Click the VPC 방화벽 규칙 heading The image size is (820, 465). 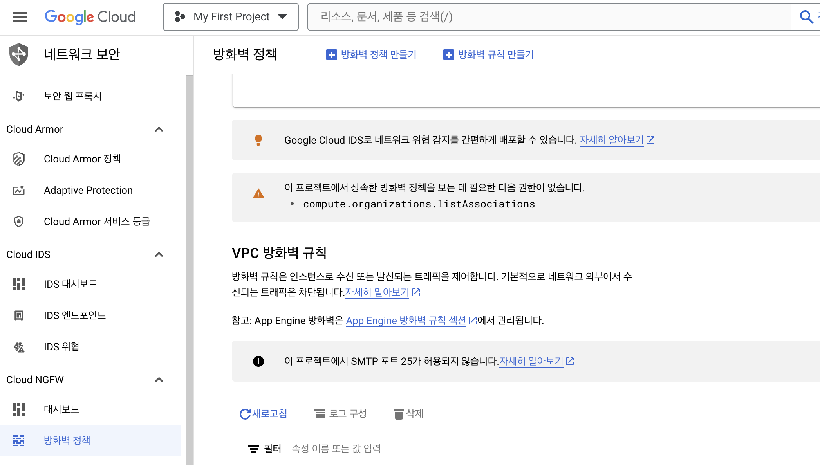(279, 253)
